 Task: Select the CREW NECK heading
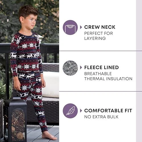point(100,27)
